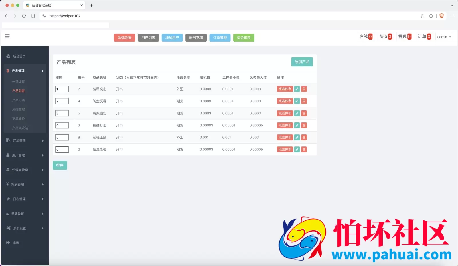Open the browser tab list chevron

(x=452, y=5)
